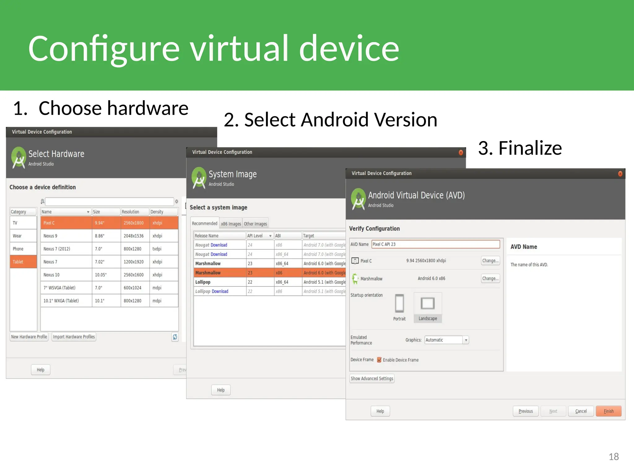Click the Next button in AVD window
The width and height of the screenshot is (634, 475).
click(x=553, y=411)
